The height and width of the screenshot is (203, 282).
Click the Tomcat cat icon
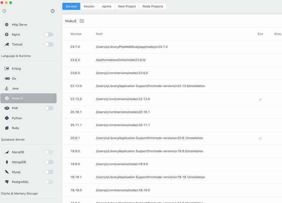7,44
